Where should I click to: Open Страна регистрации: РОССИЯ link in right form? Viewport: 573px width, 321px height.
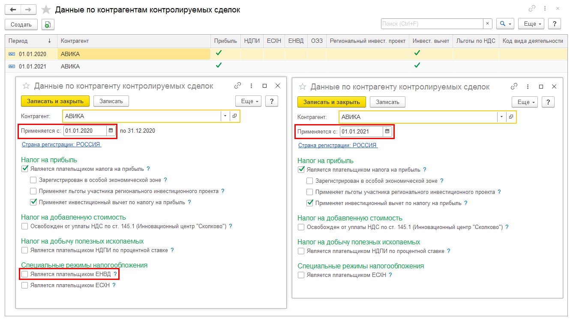(x=338, y=145)
